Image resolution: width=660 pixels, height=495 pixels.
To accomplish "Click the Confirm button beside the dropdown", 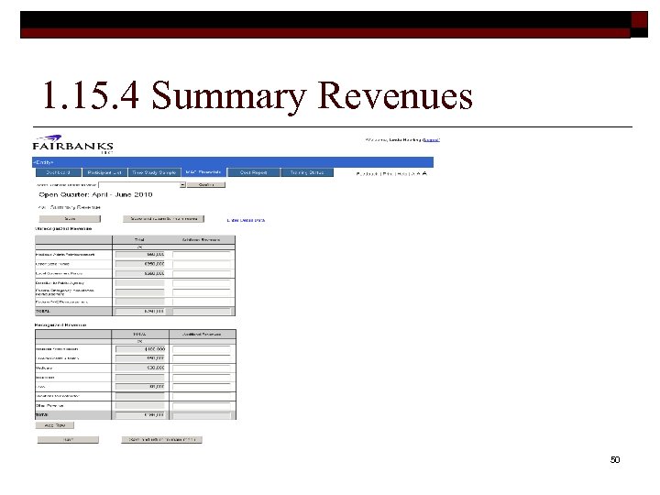I will (x=206, y=185).
